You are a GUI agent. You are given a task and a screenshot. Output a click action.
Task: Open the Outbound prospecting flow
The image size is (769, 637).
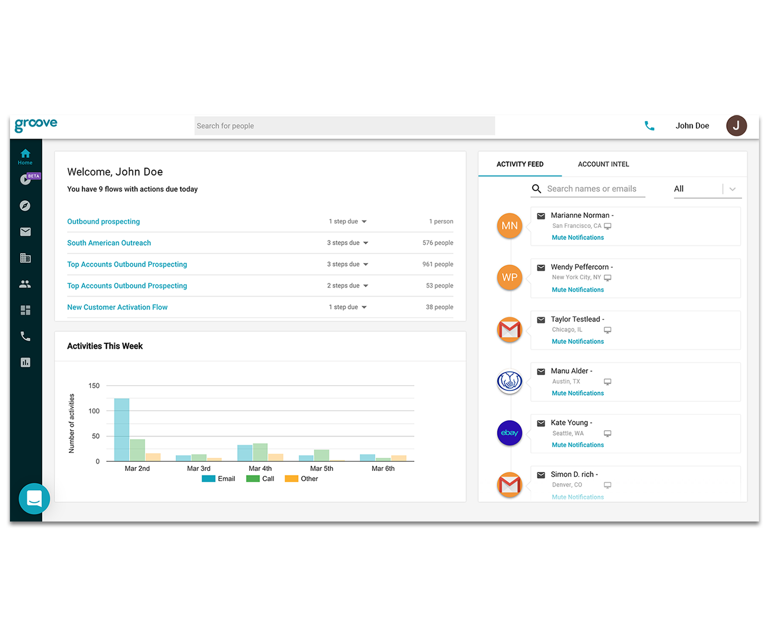coord(103,221)
